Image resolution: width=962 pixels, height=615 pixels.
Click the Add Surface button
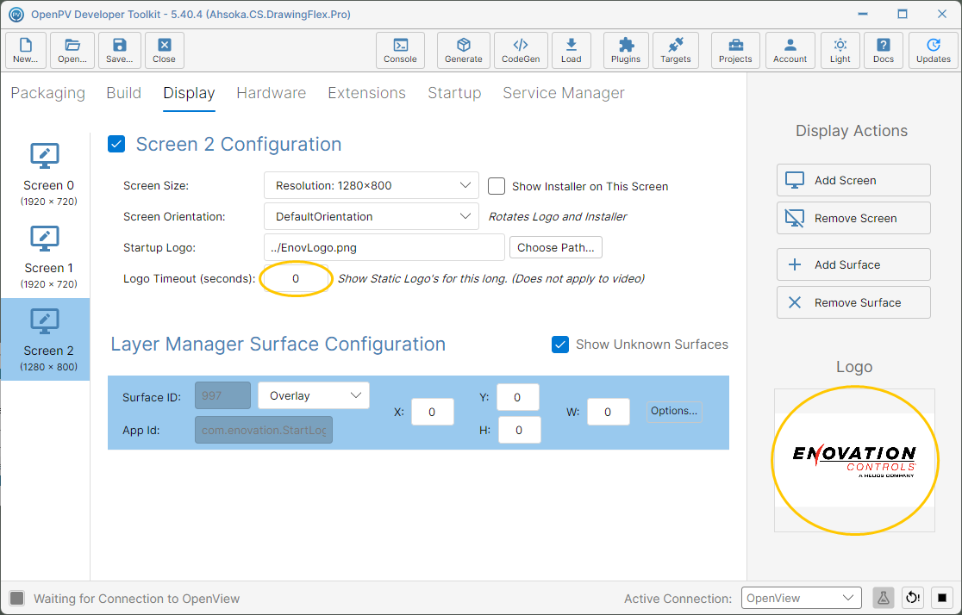click(853, 265)
